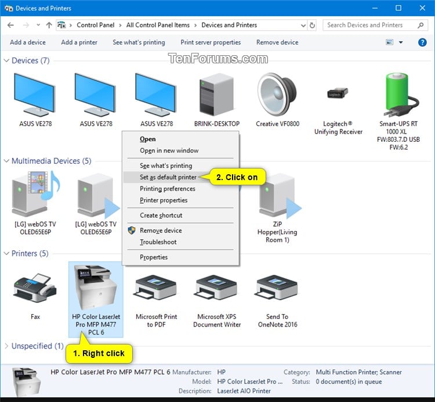
Task: Click Add a device in toolbar
Action: pos(28,42)
